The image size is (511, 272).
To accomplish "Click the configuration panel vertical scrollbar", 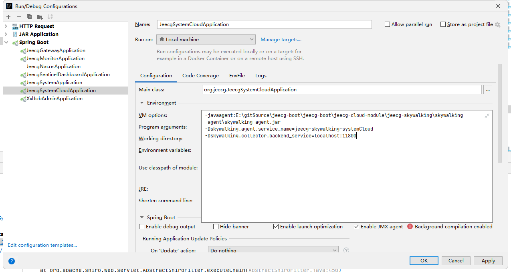I will click(499, 113).
